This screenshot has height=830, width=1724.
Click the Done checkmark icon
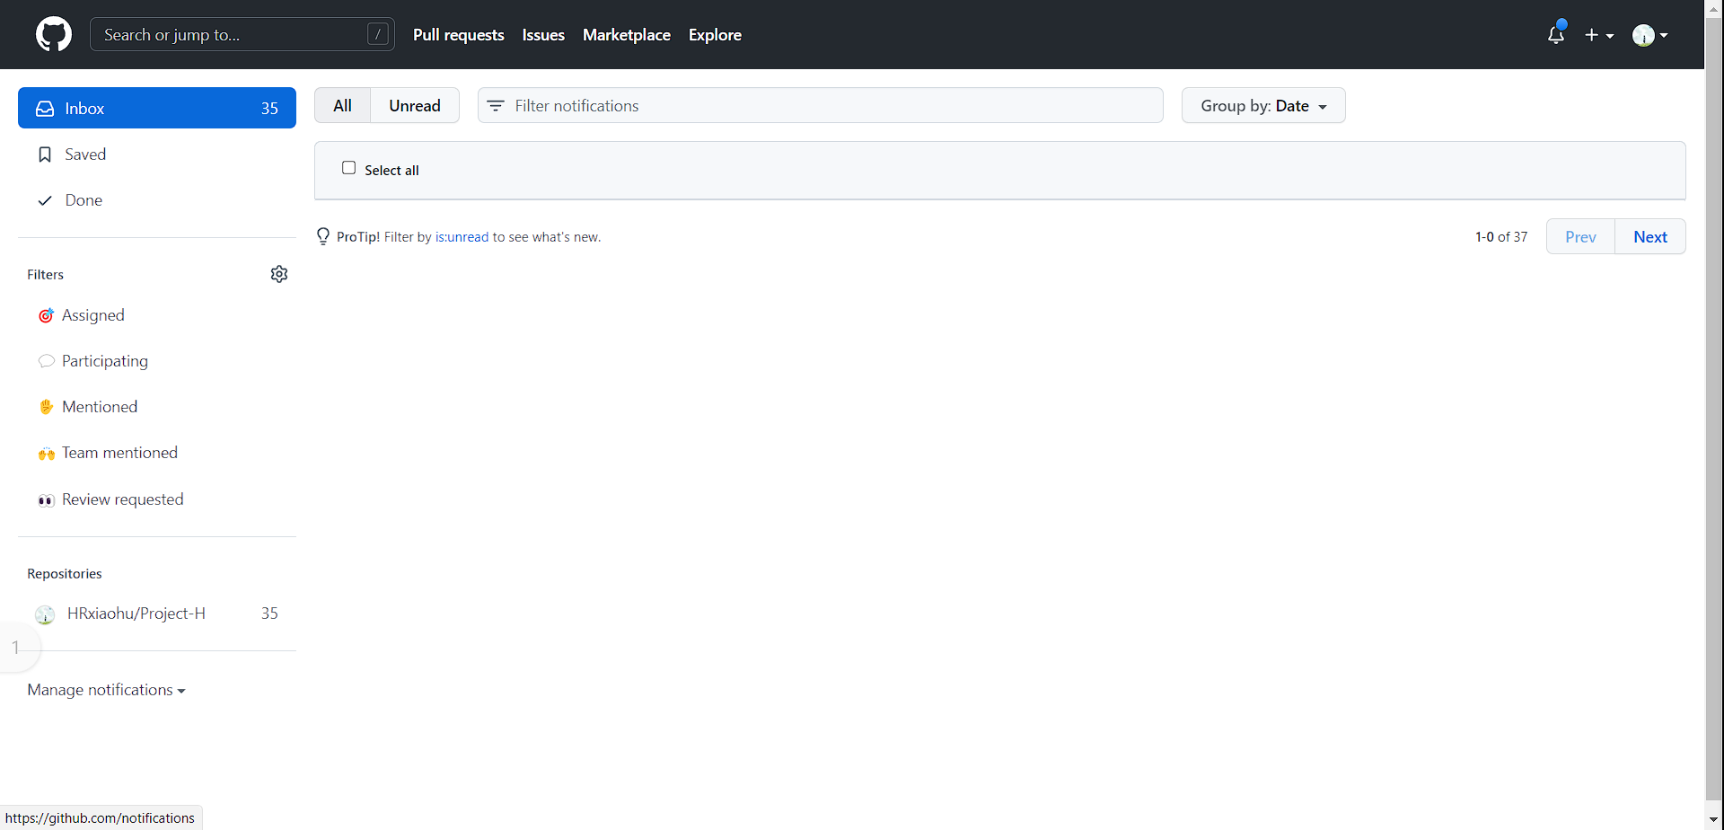[x=45, y=200]
